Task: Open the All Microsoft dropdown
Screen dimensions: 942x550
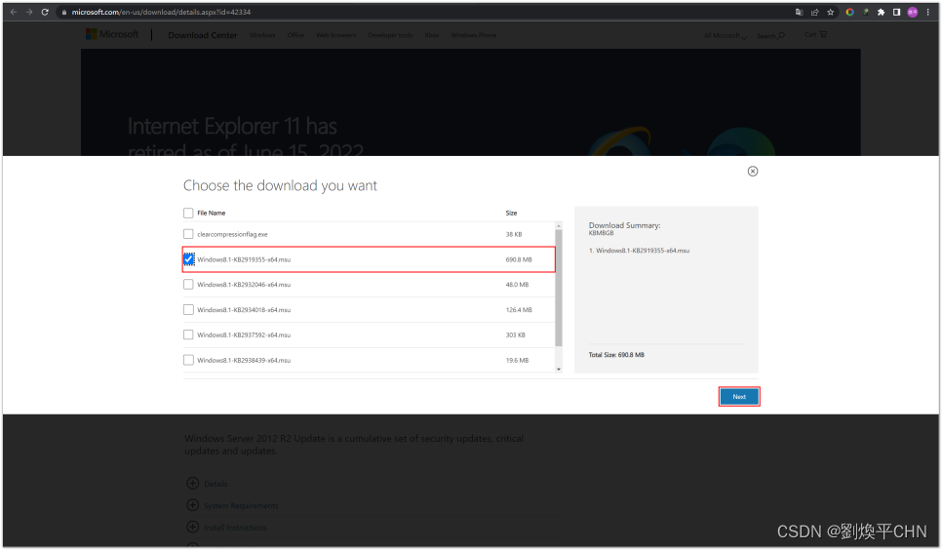Action: [726, 35]
